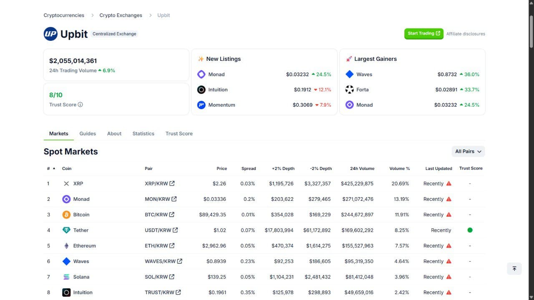Click the XRP coin icon in table
Viewport: 534px width, 300px height.
coord(66,183)
